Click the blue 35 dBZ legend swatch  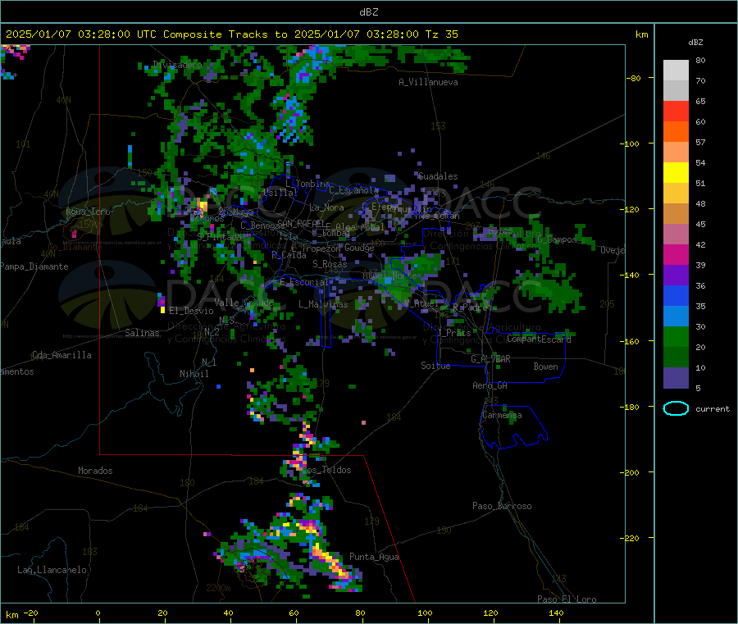point(676,295)
